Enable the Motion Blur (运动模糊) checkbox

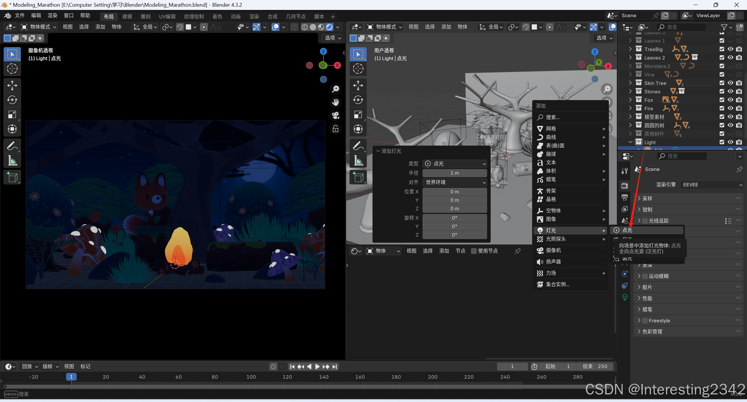point(645,276)
